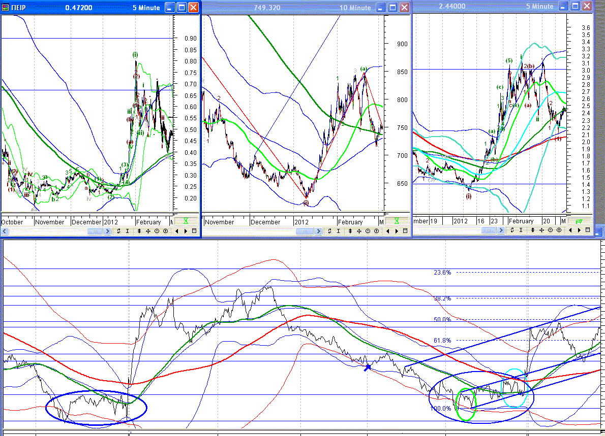
Task: Click green (5) wave label in 2.44000 chart
Action: tap(509, 60)
